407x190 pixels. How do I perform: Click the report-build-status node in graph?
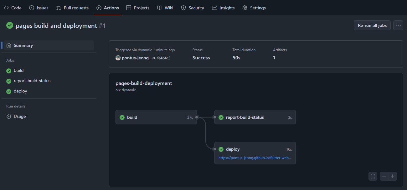[x=255, y=117]
